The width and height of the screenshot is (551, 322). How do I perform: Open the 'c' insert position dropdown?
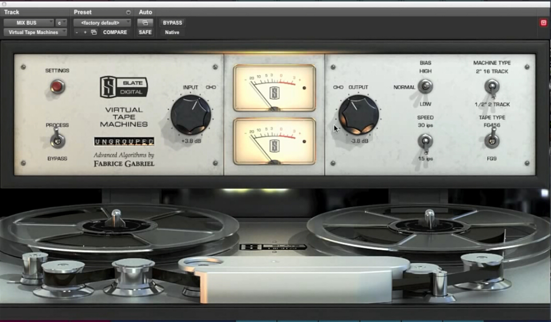coord(61,23)
